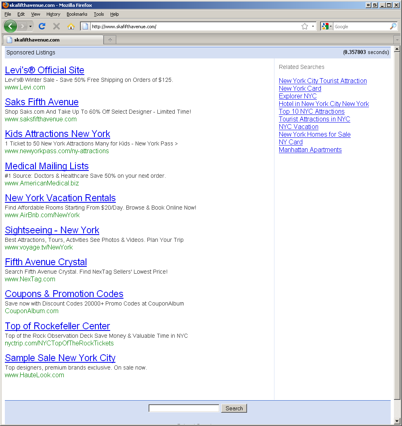This screenshot has height=426, width=402.
Task: Click the vertical scrollbar up arrow
Action: 397,49
